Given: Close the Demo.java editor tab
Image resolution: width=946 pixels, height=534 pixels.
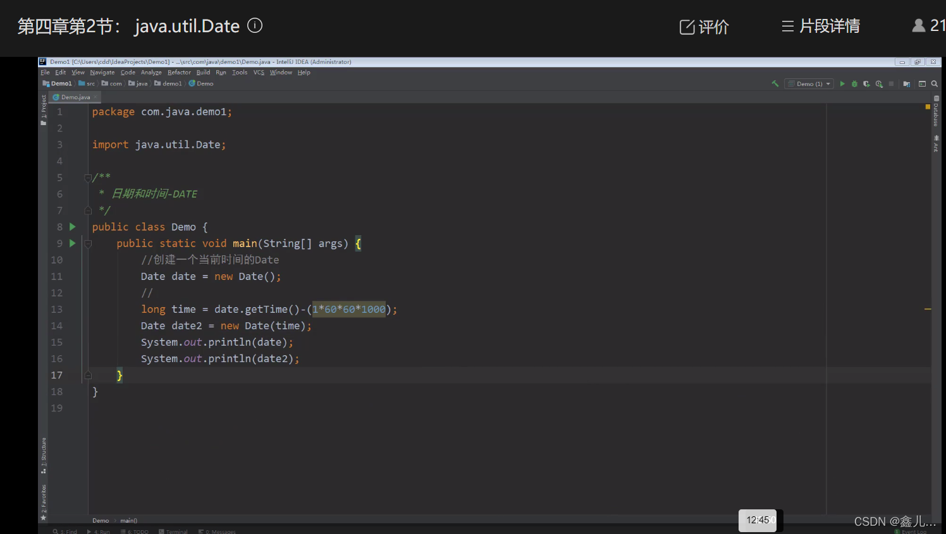Looking at the screenshot, I should [95, 97].
